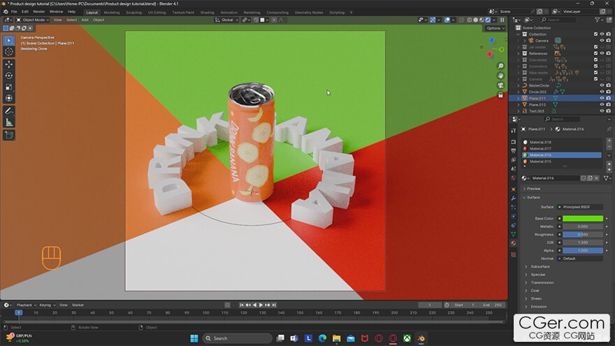Select the Add Cube tool
Screen dimensions: 615x346
pyautogui.click(x=9, y=136)
